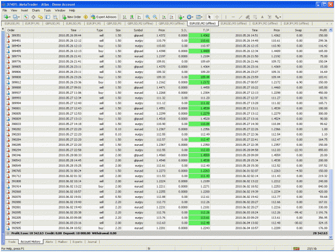
Task: Select order 389351 row
Action: [167, 35]
